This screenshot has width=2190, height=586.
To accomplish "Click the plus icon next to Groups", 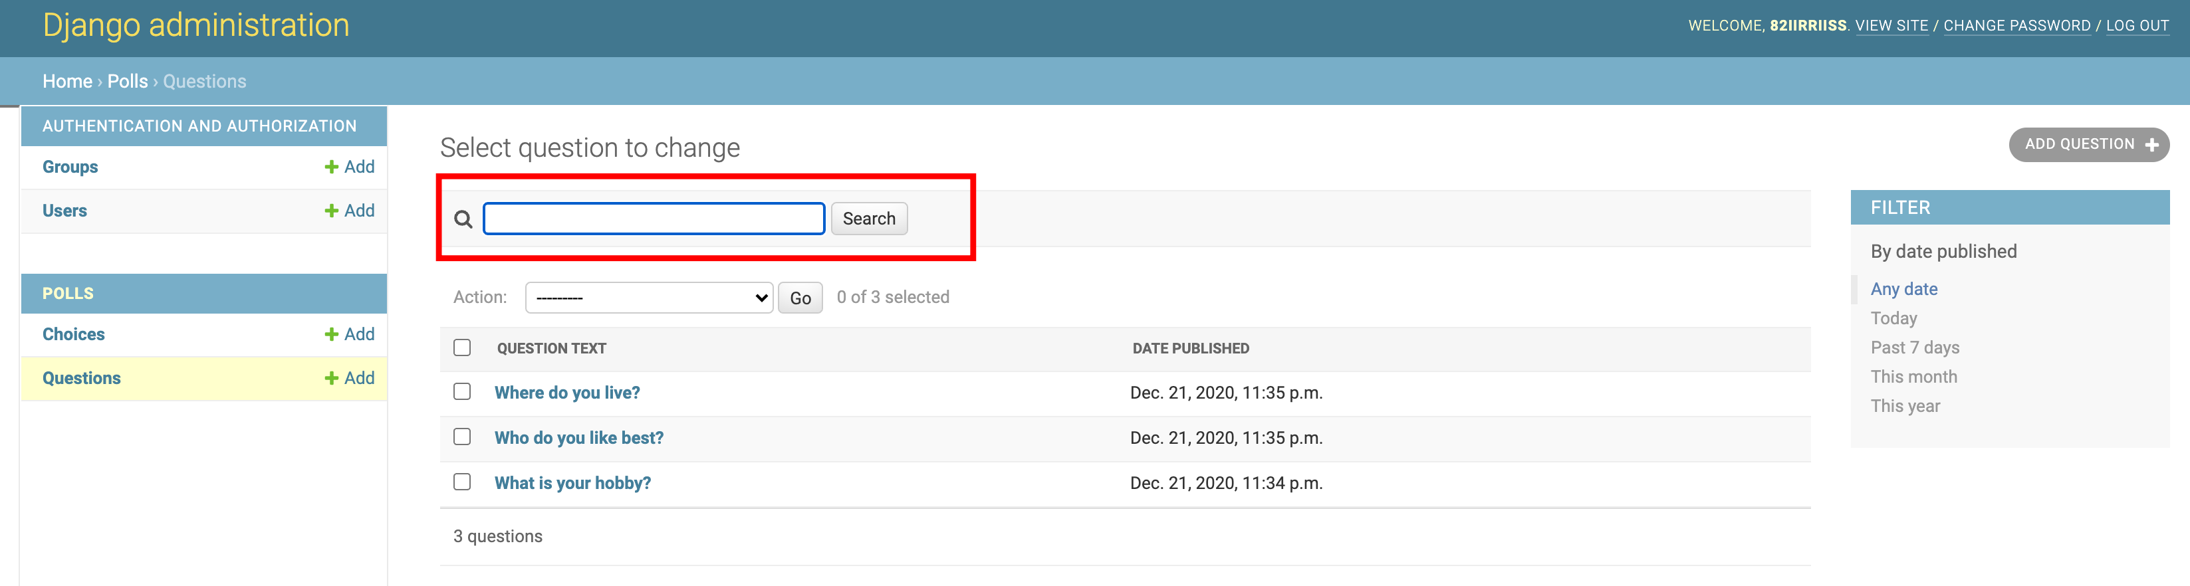I will (332, 167).
